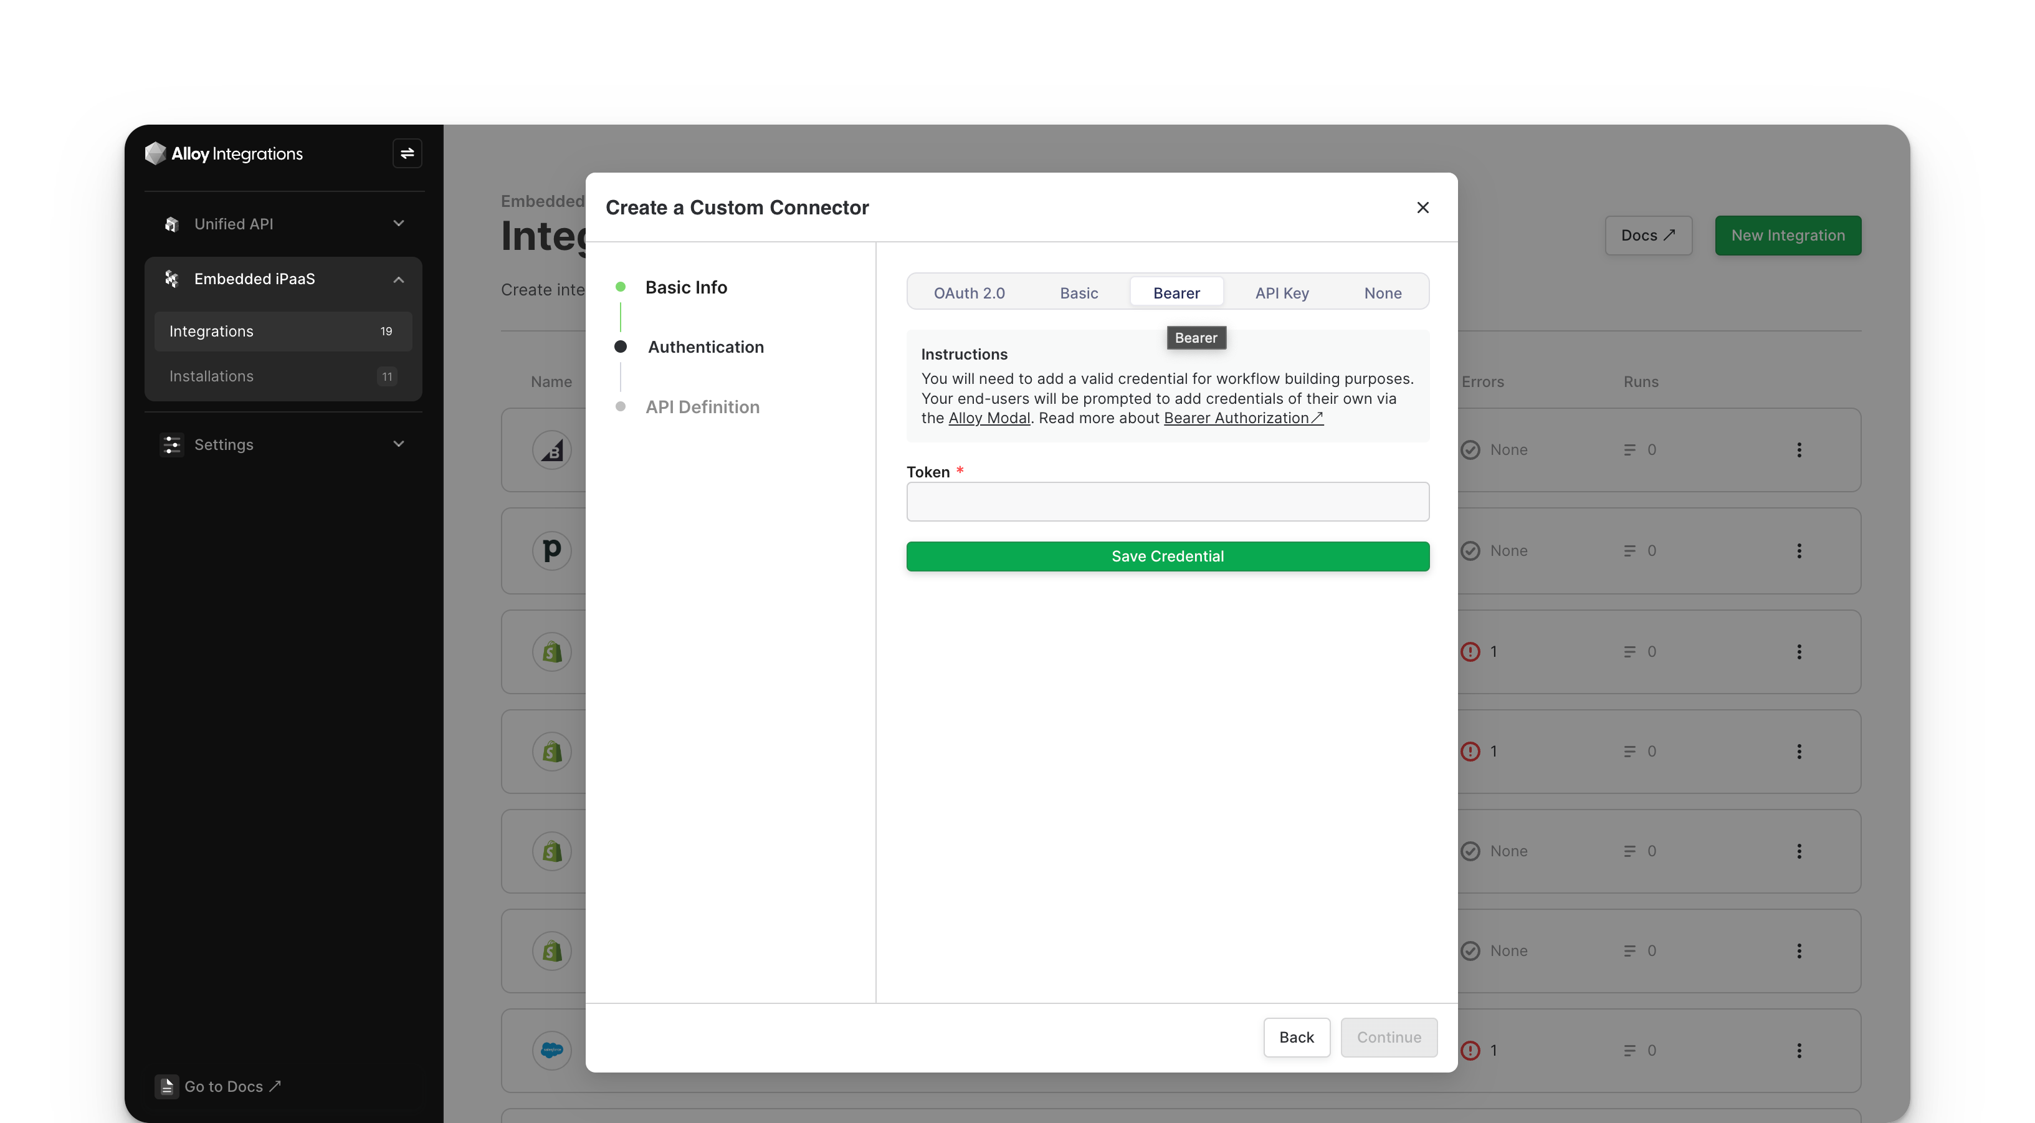Screen dimensions: 2035x1123
Task: Click the sidebar collapse swap icon
Action: [x=407, y=153]
